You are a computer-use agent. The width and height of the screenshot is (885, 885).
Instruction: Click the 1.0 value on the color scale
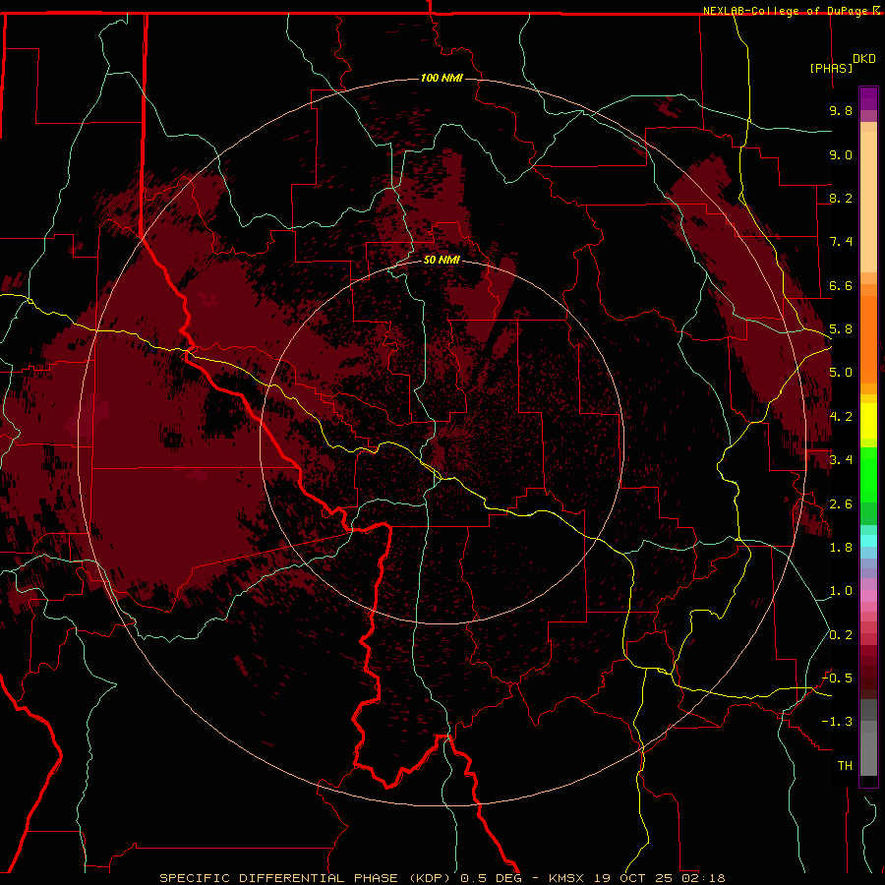pos(841,591)
